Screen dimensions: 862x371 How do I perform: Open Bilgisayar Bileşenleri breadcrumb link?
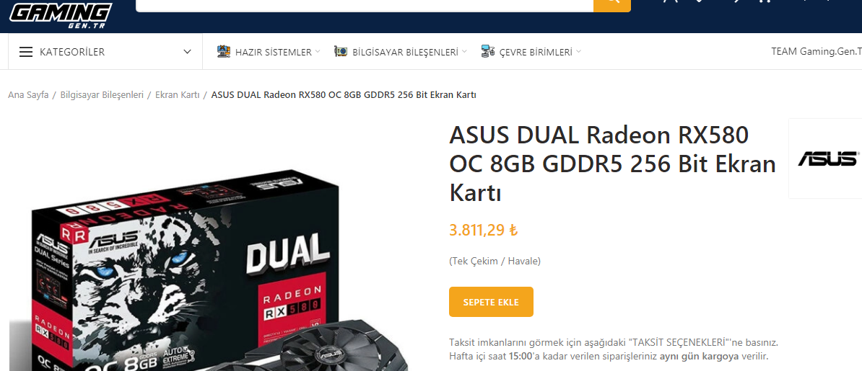point(102,95)
